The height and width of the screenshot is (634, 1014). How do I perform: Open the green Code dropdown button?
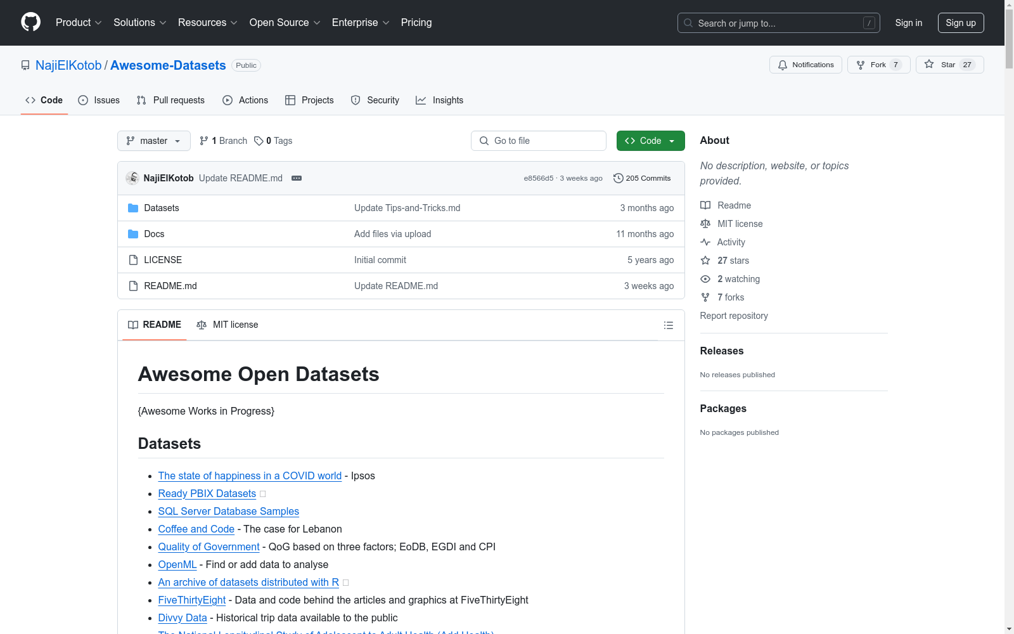pos(650,141)
